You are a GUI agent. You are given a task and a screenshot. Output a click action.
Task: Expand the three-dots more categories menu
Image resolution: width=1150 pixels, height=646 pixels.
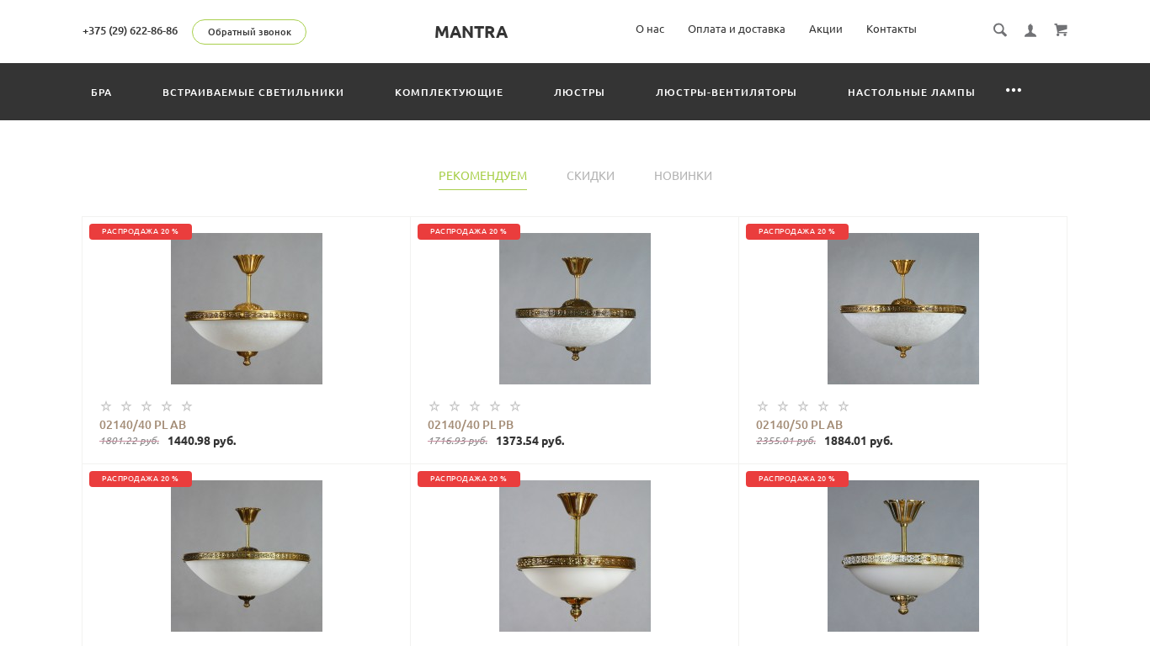pos(1014,91)
